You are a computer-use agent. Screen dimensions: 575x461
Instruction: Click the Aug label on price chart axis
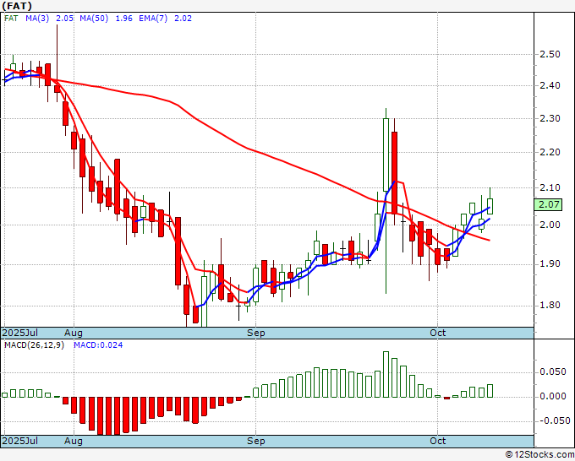[74, 333]
